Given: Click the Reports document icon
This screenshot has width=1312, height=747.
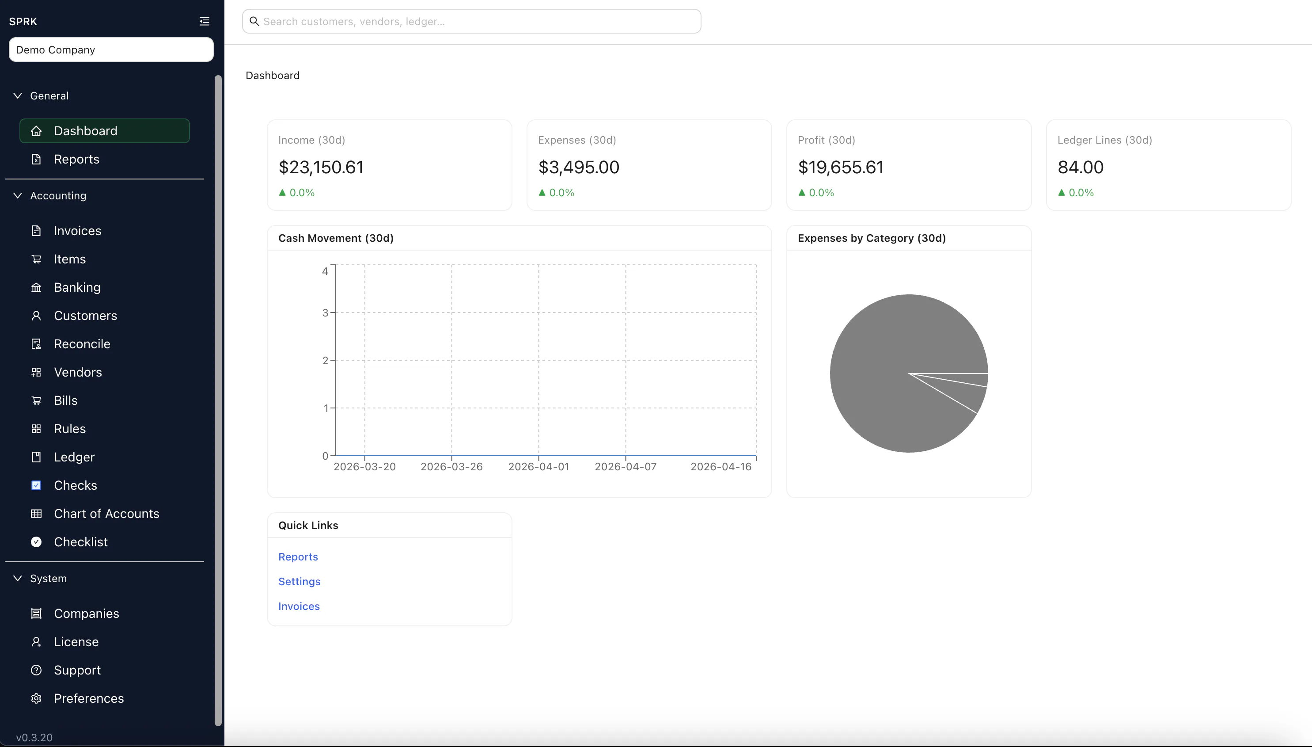Looking at the screenshot, I should 36,159.
